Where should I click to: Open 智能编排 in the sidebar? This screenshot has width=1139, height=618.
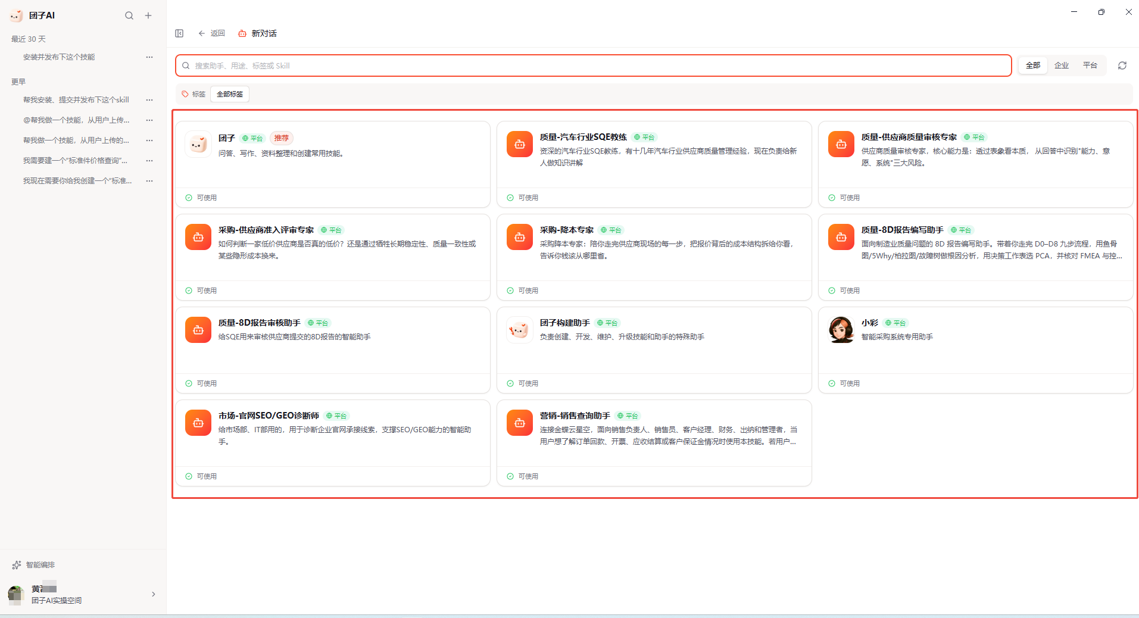coord(34,565)
